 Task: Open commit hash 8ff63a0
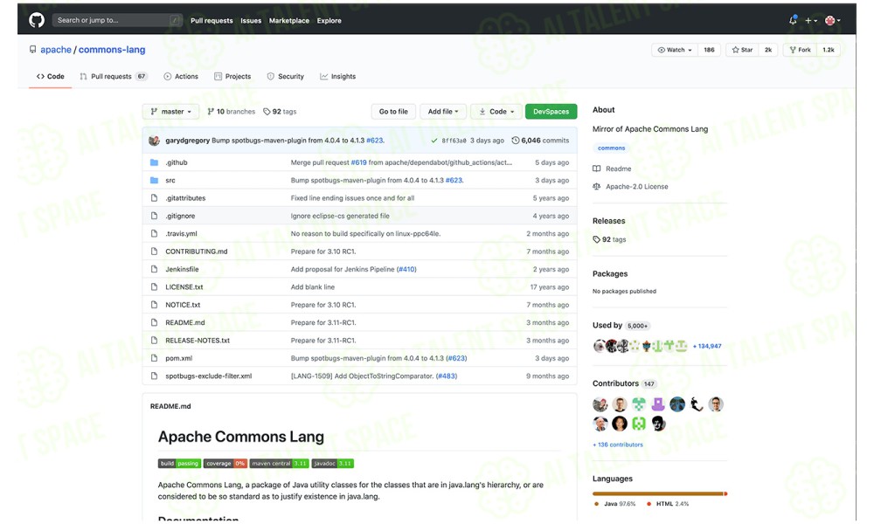[454, 141]
